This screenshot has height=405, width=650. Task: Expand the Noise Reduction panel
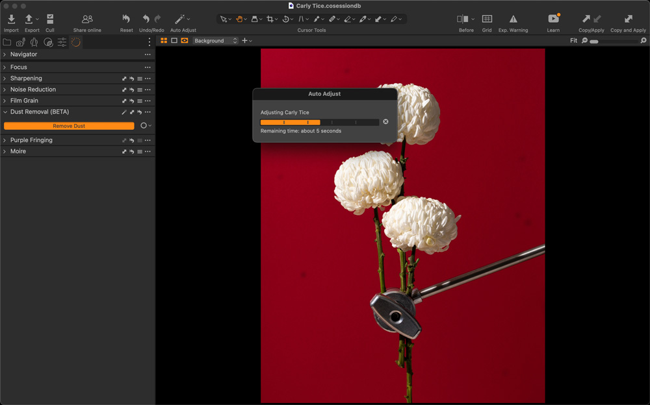point(5,90)
